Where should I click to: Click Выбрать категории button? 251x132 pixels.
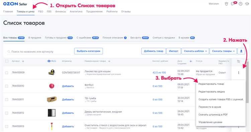click(x=89, y=51)
